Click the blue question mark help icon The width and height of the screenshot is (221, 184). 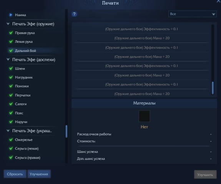click(x=74, y=14)
